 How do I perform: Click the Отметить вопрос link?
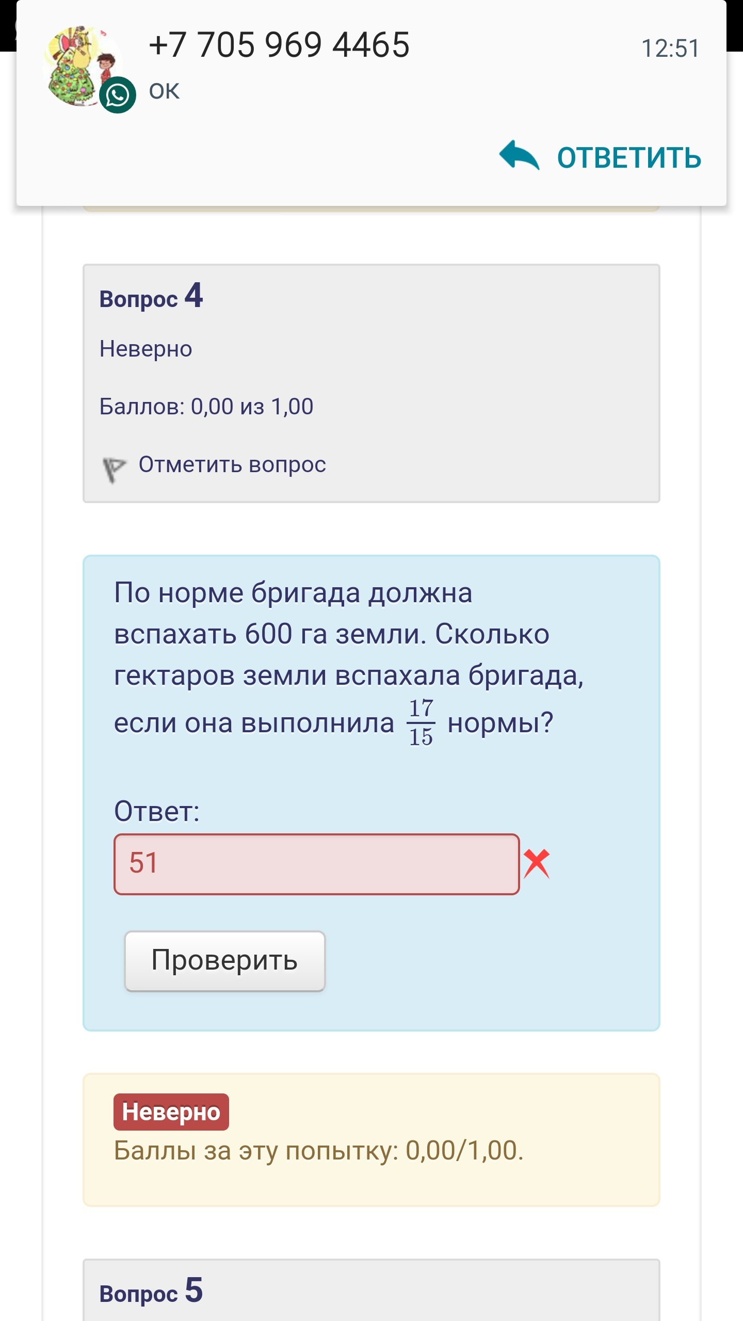[232, 464]
